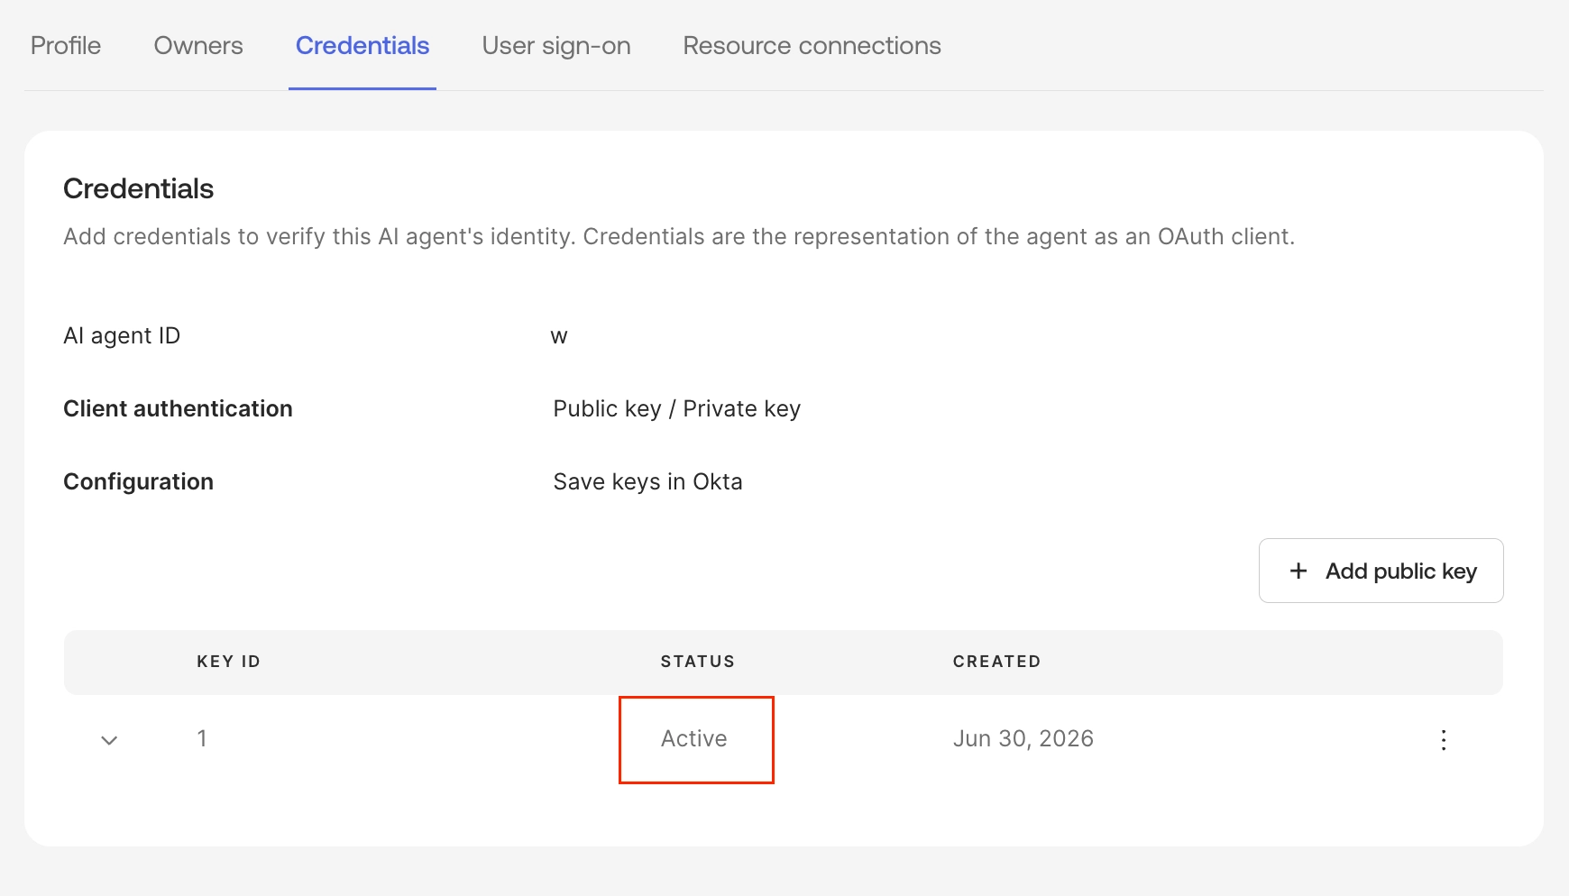The height and width of the screenshot is (896, 1569).
Task: Click the Credentials section heading
Action: [x=139, y=188]
